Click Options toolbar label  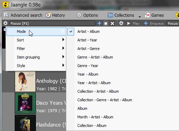click(91, 15)
